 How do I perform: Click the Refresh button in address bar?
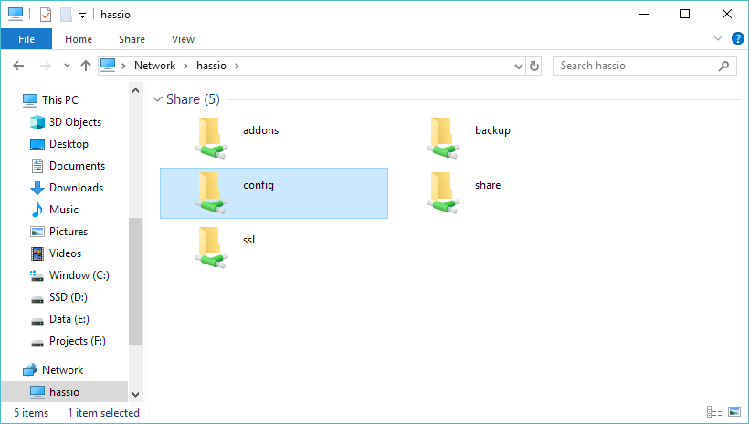pyautogui.click(x=534, y=66)
